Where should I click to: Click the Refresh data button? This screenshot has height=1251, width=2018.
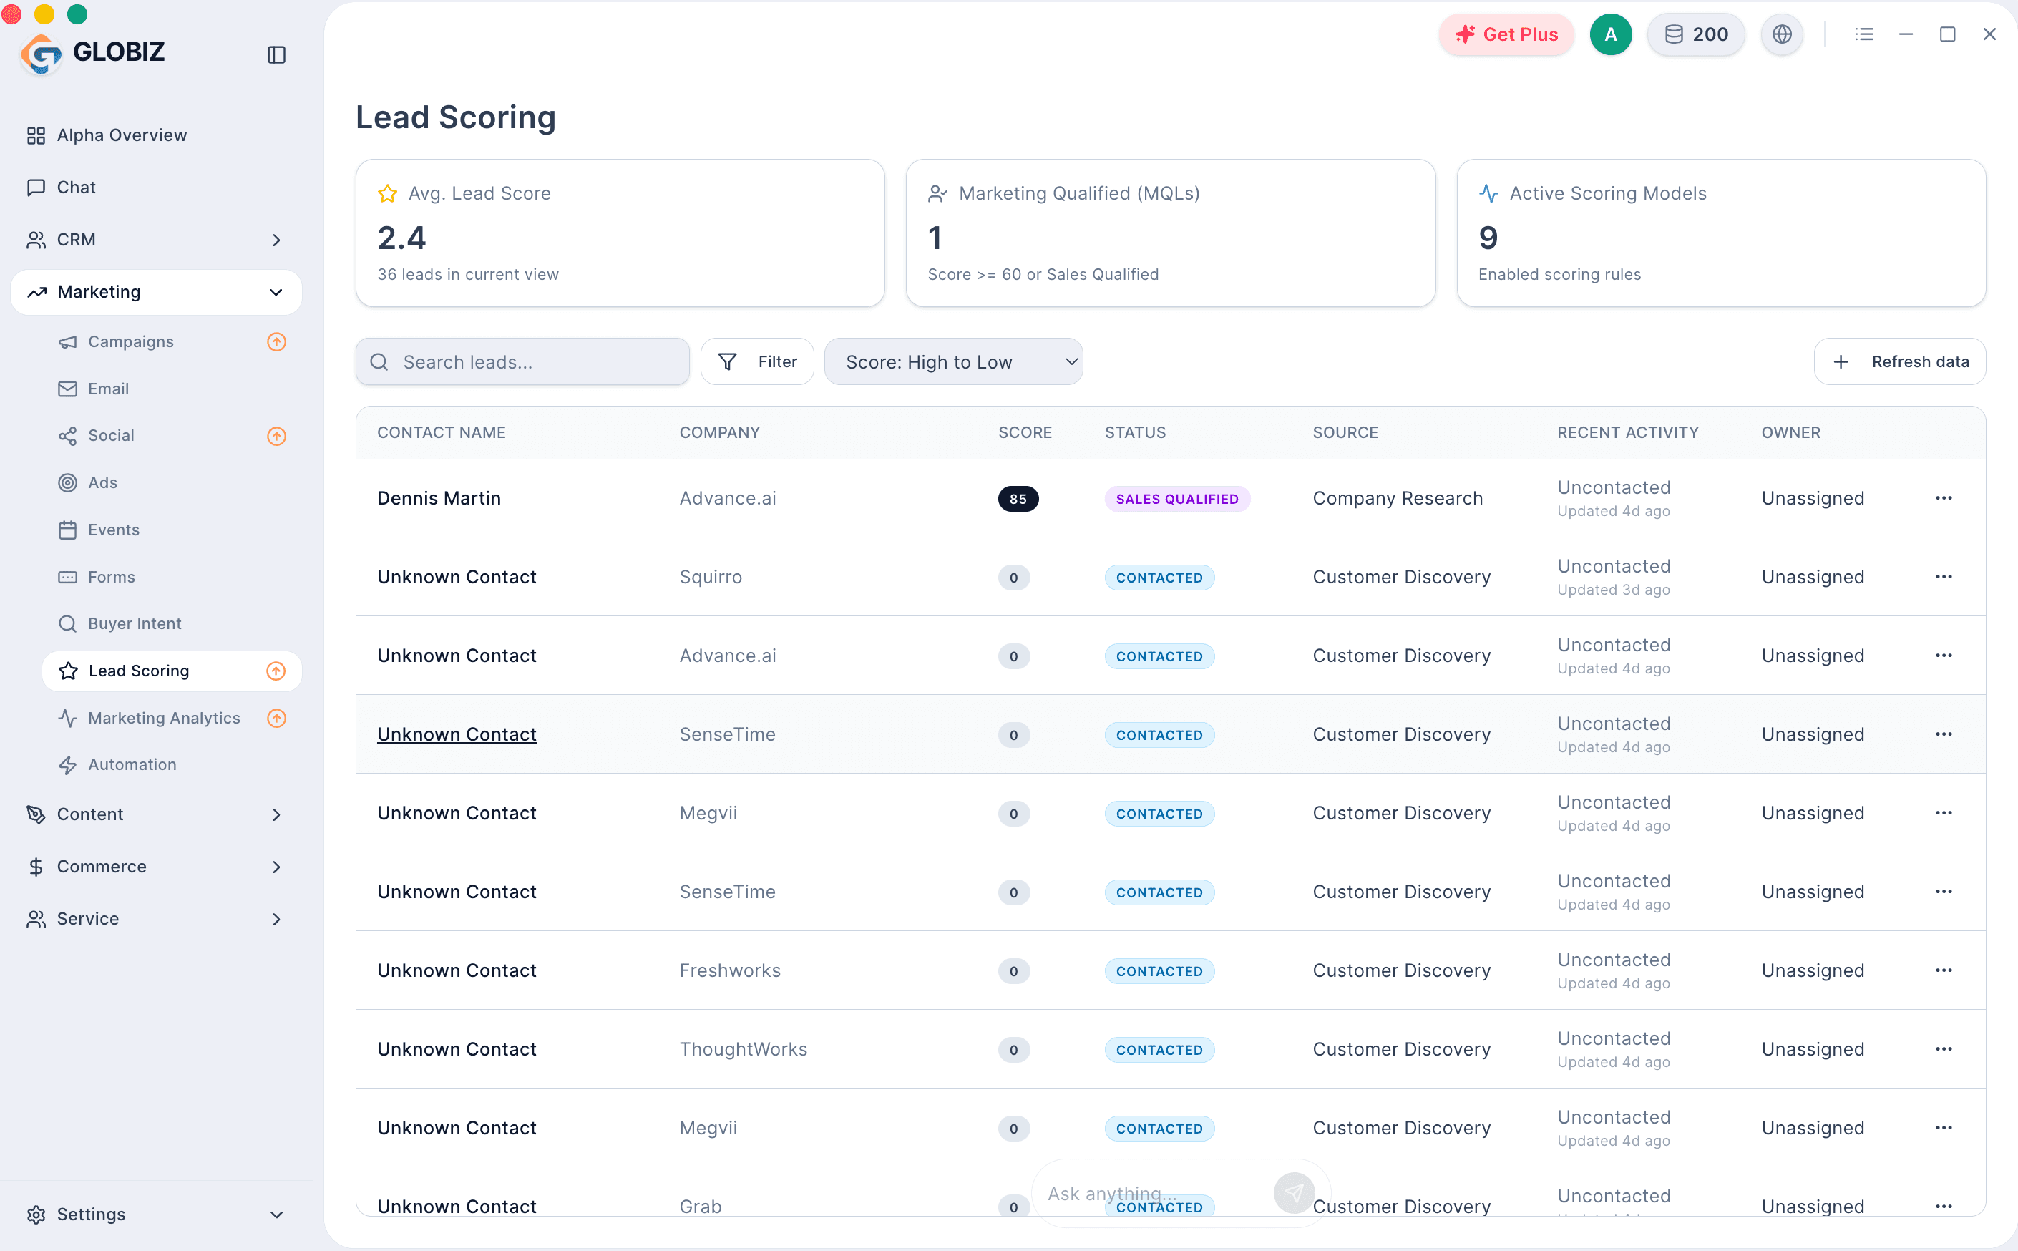point(1900,361)
